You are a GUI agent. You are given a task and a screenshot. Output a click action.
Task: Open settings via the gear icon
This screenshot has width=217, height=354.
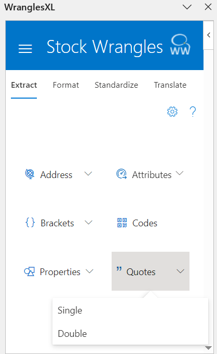click(x=172, y=112)
